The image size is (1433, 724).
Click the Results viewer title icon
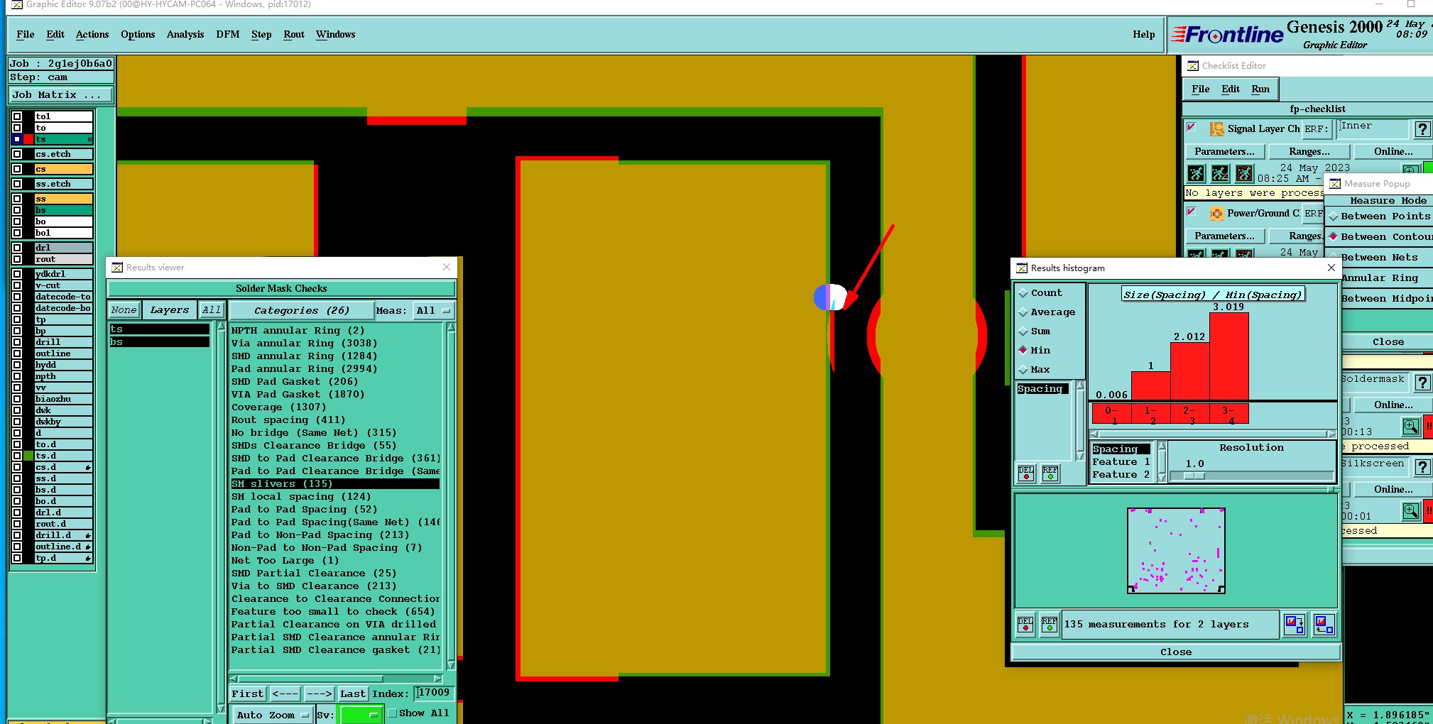point(117,267)
